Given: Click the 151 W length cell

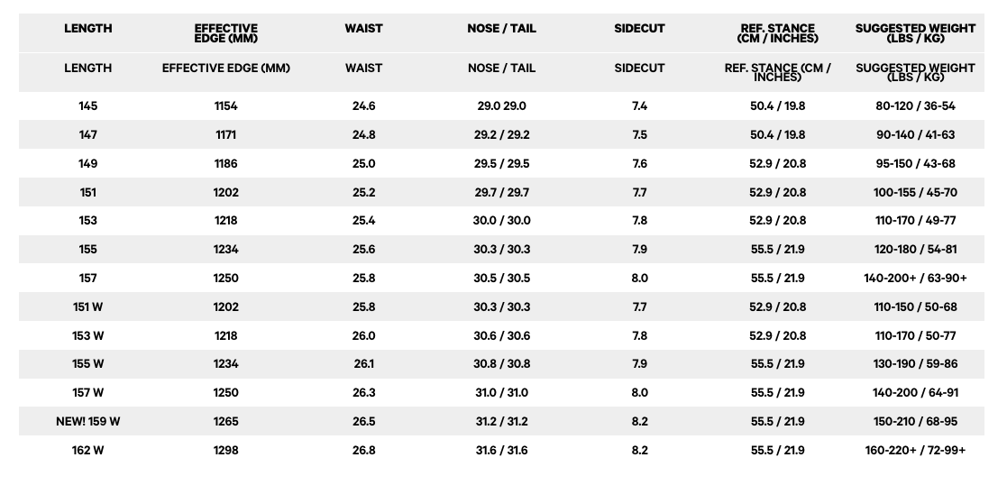Looking at the screenshot, I should tap(88, 307).
